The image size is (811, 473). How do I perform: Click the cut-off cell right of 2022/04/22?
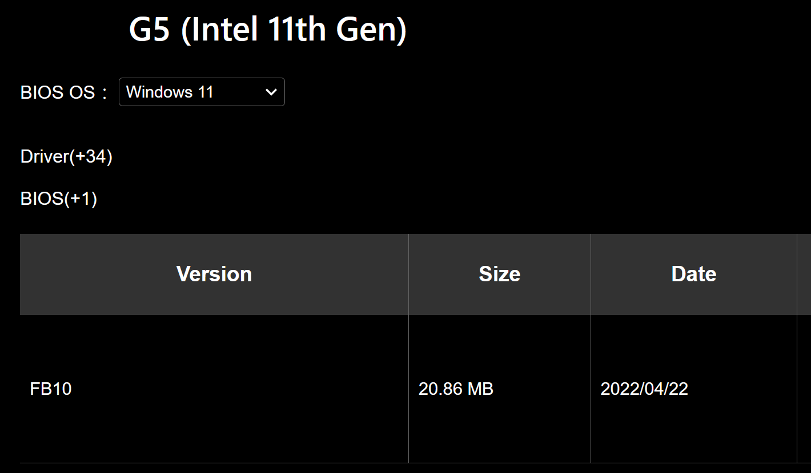pyautogui.click(x=804, y=389)
